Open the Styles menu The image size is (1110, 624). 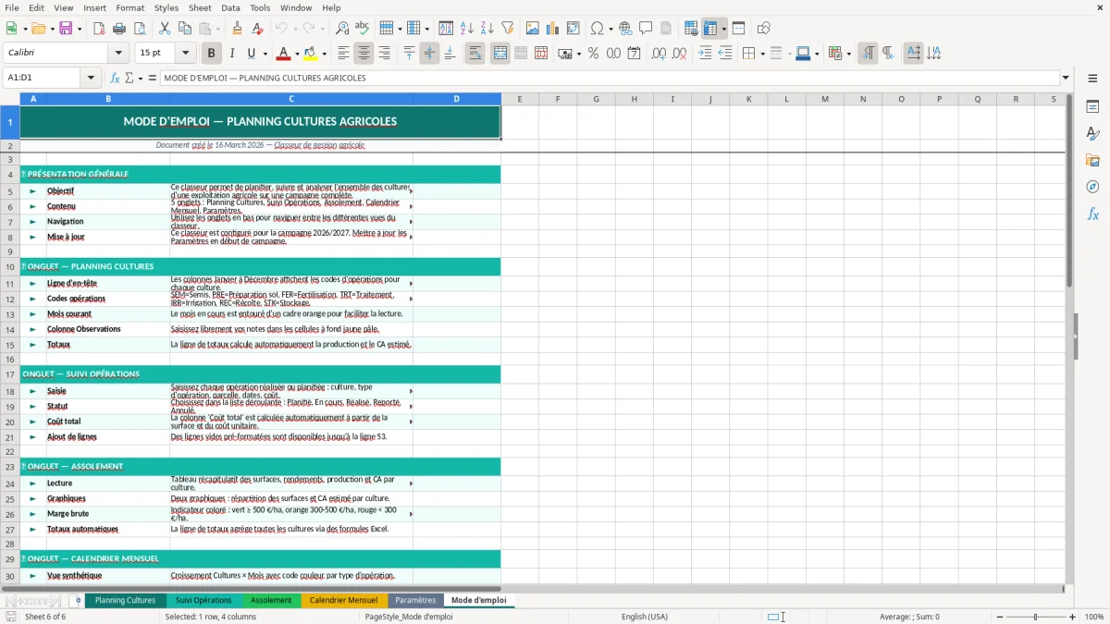tap(166, 7)
